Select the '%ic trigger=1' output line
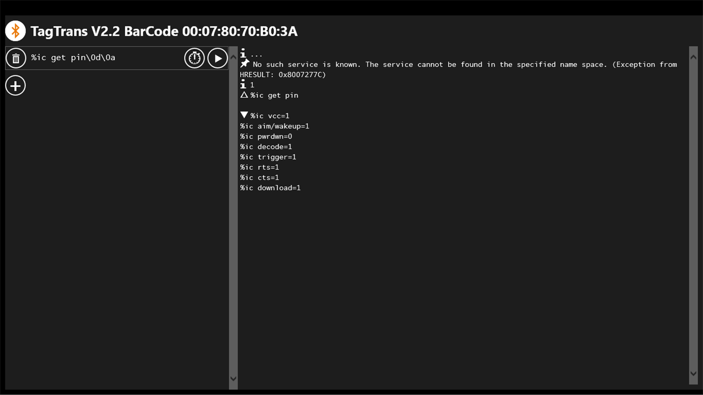Screen dimensions: 703x395 click(268, 157)
